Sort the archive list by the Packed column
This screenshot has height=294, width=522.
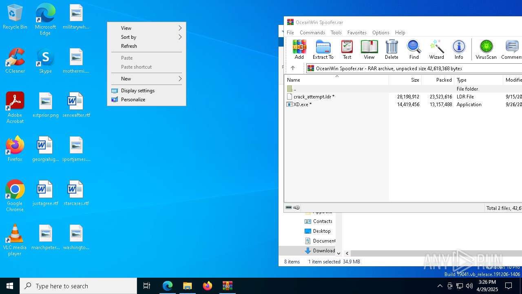(438, 80)
